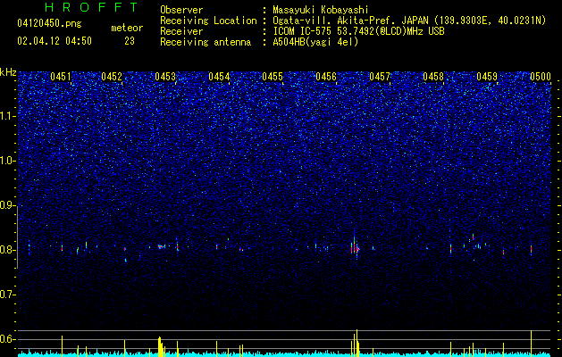
Task: Click the 1.0 frequency axis label
Action: (x=7, y=161)
